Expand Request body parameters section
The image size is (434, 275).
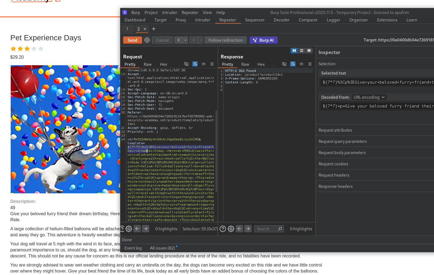(342, 153)
